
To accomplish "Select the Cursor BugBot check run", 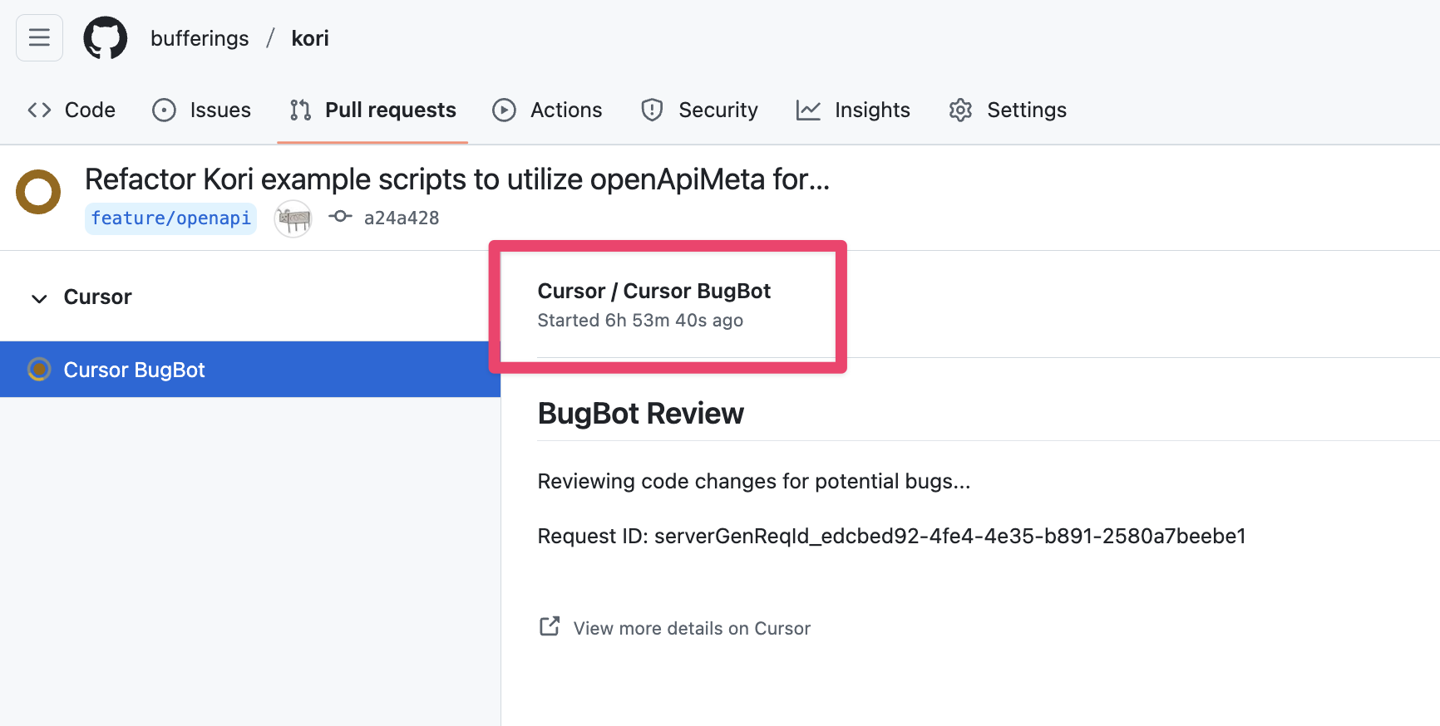I will (250, 369).
